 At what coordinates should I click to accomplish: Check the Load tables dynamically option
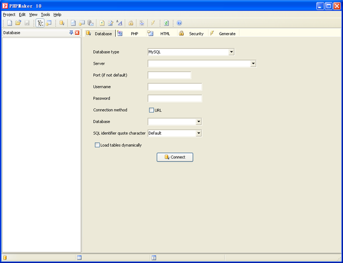(x=97, y=145)
